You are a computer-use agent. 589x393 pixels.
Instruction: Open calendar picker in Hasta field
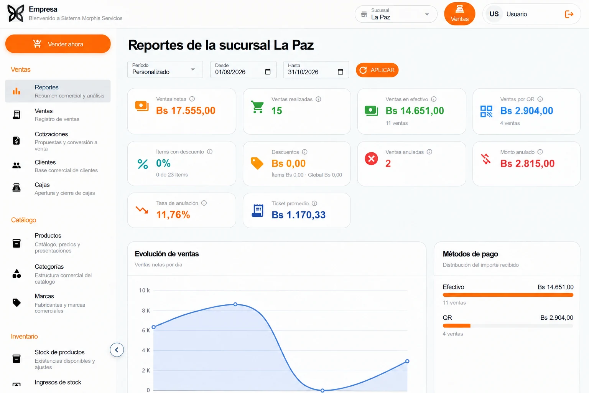click(340, 72)
